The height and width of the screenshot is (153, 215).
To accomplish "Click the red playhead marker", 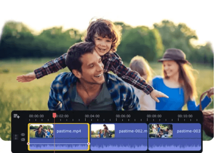I will pos(54,115).
